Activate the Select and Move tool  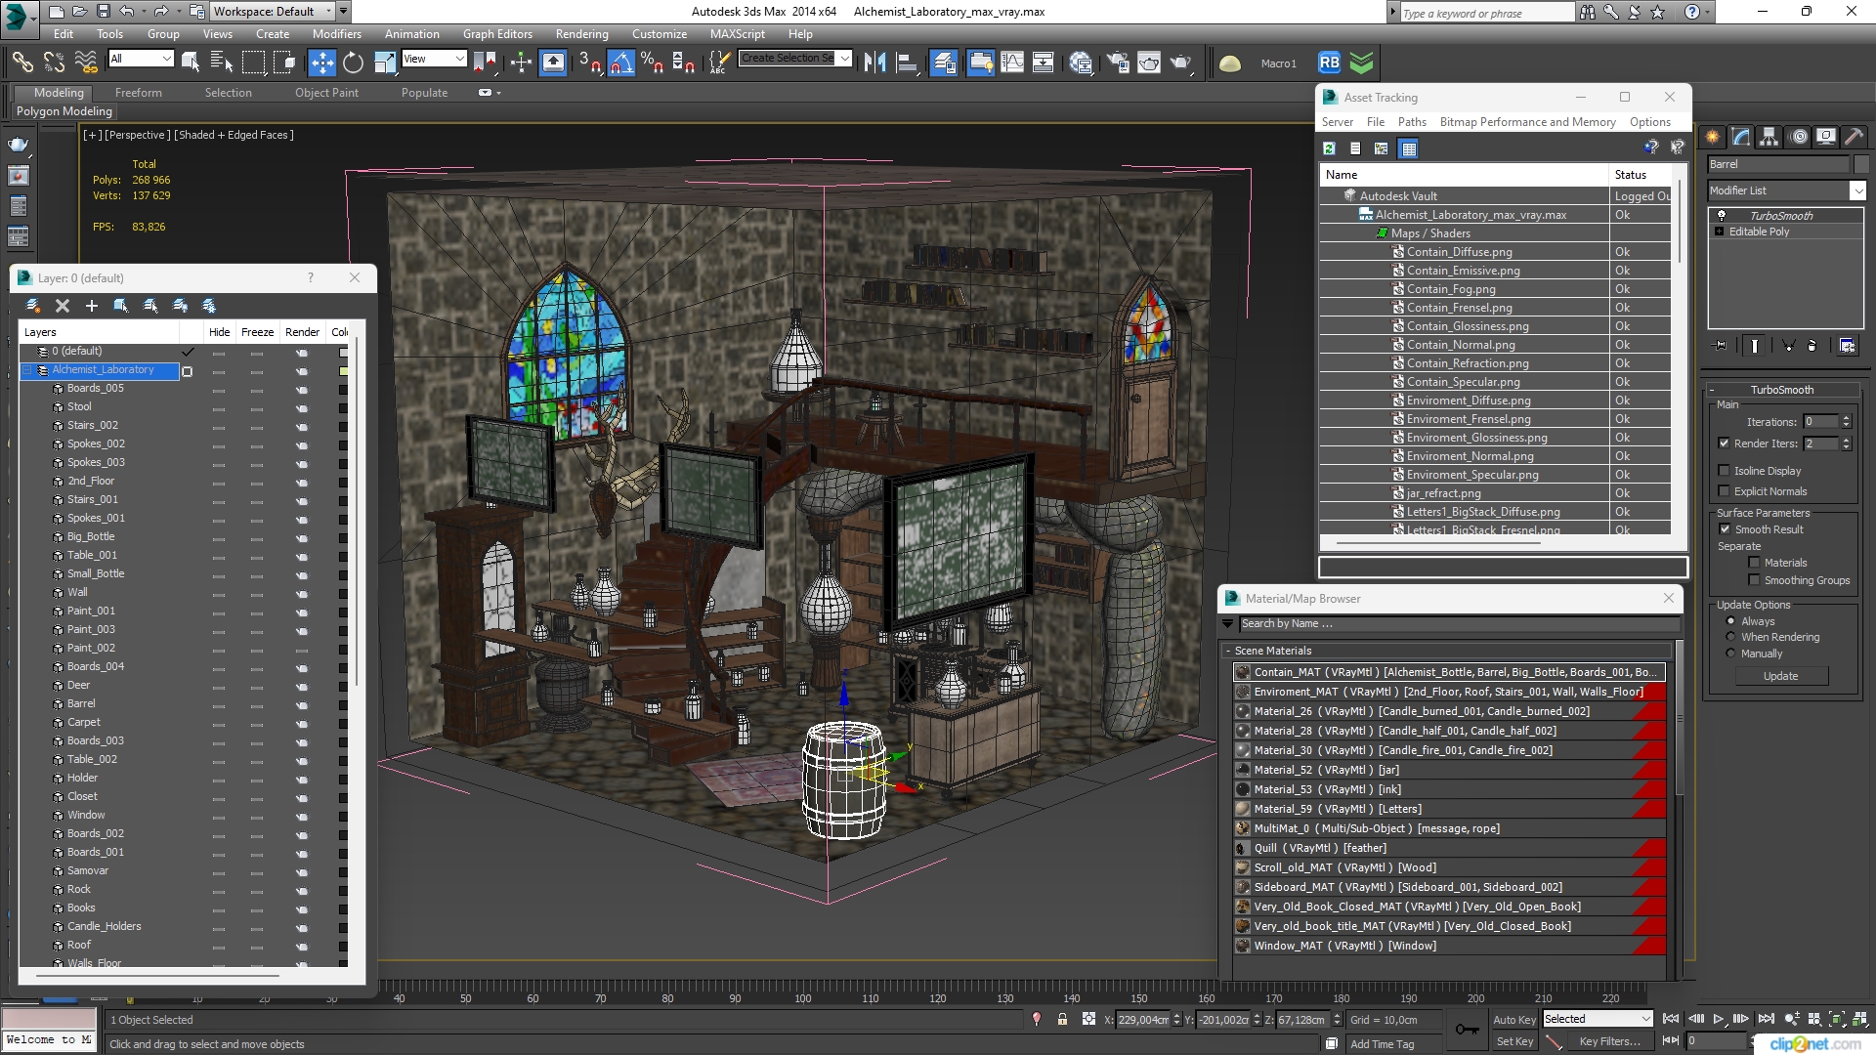point(321,63)
